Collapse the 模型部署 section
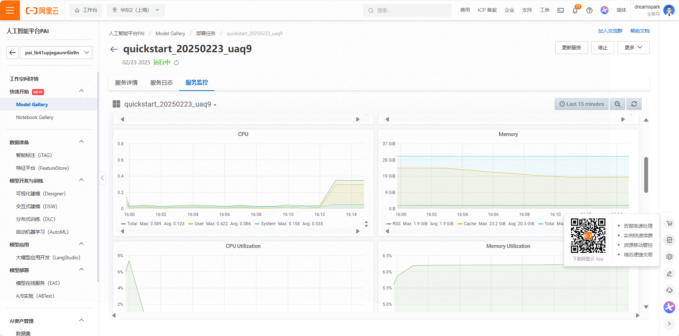The height and width of the screenshot is (336, 679). coord(81,270)
